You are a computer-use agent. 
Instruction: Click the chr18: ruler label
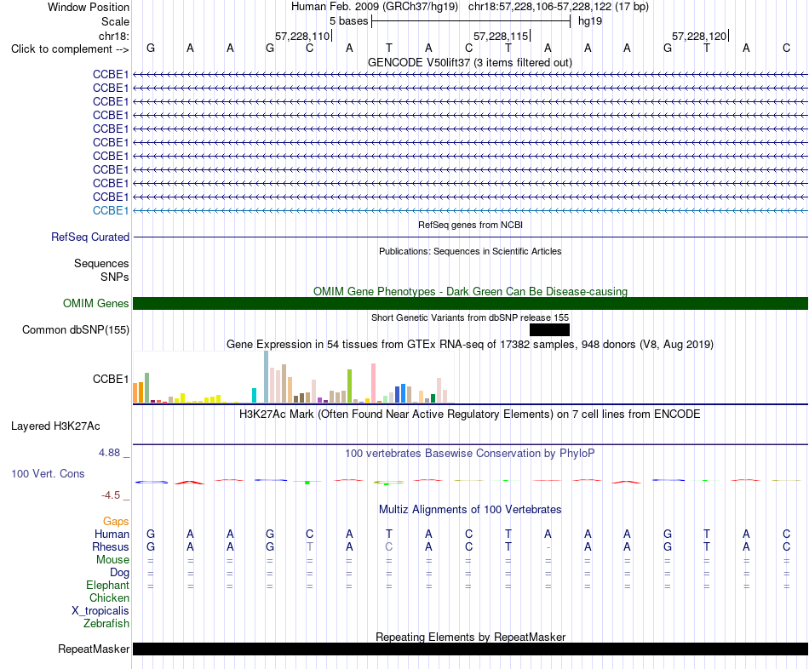(x=114, y=36)
